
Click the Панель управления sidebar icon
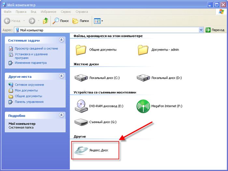tap(11, 102)
